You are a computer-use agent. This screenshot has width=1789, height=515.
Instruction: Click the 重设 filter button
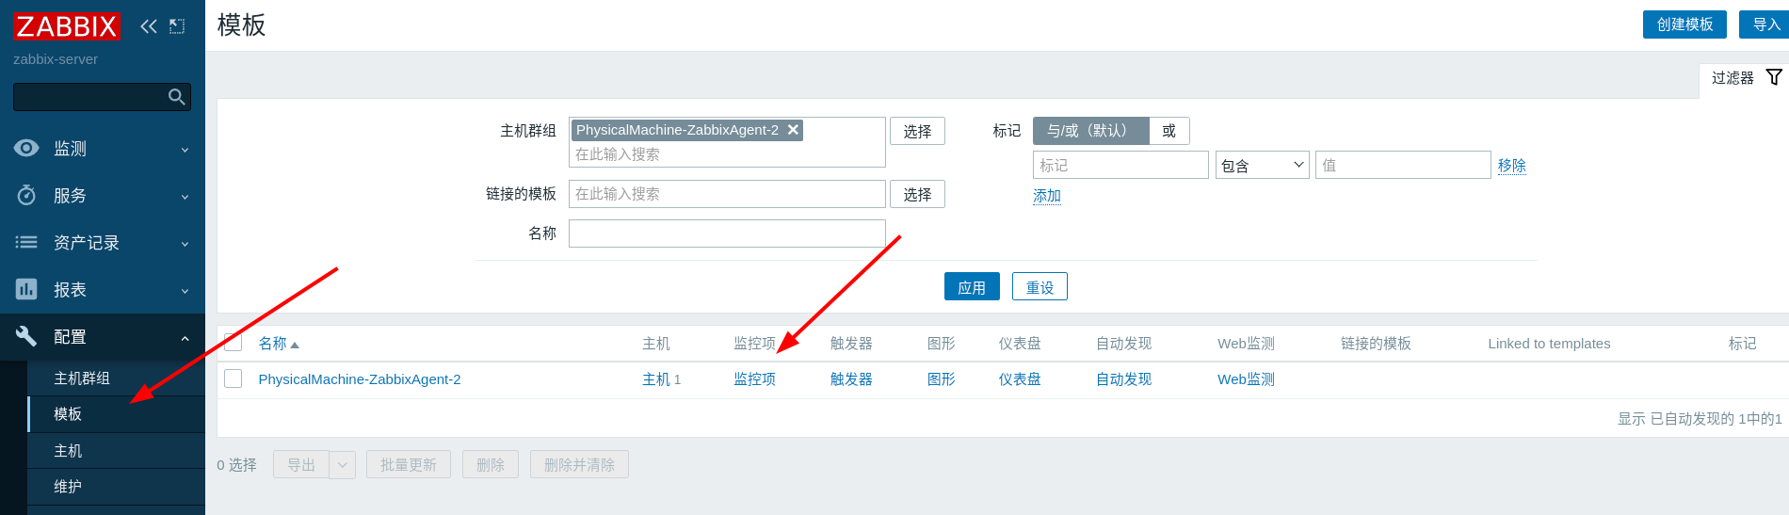[x=1040, y=287]
